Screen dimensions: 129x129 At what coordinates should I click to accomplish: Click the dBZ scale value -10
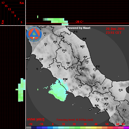[x=41, y=124]
